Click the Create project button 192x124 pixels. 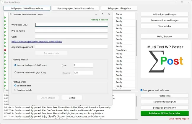click(x=48, y=98)
